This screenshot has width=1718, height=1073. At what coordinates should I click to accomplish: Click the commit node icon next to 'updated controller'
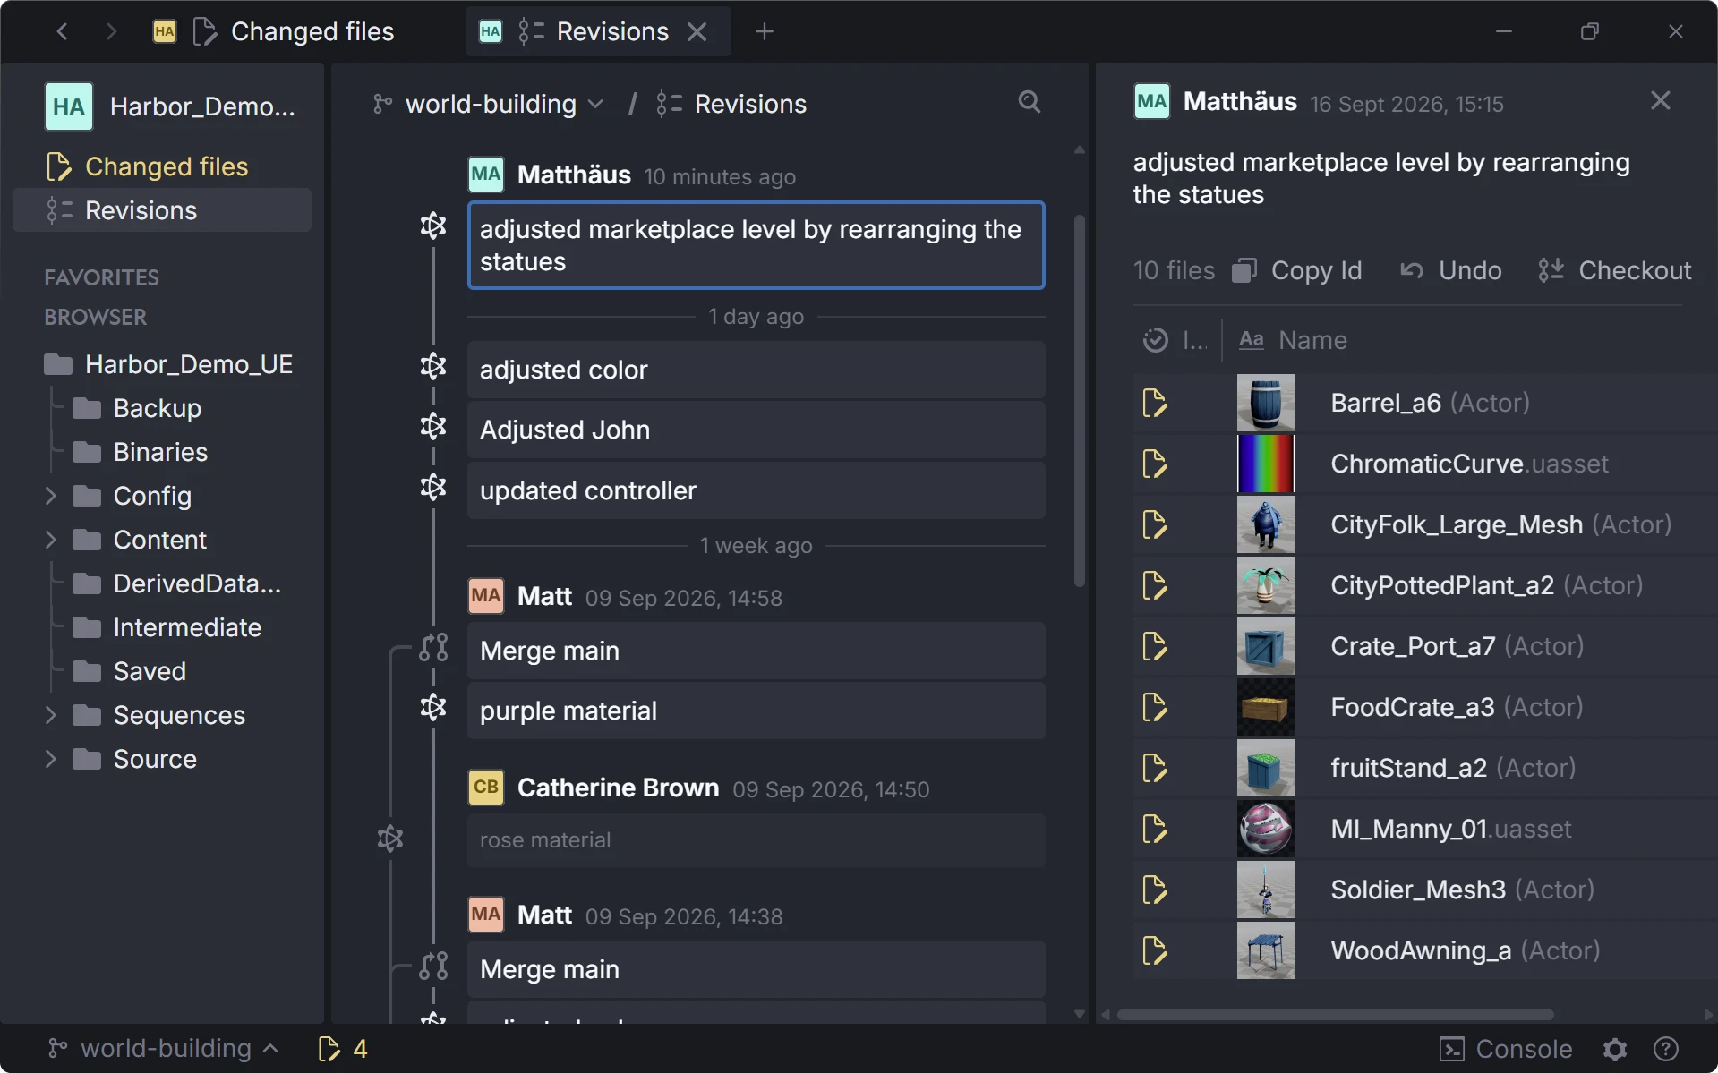point(433,488)
